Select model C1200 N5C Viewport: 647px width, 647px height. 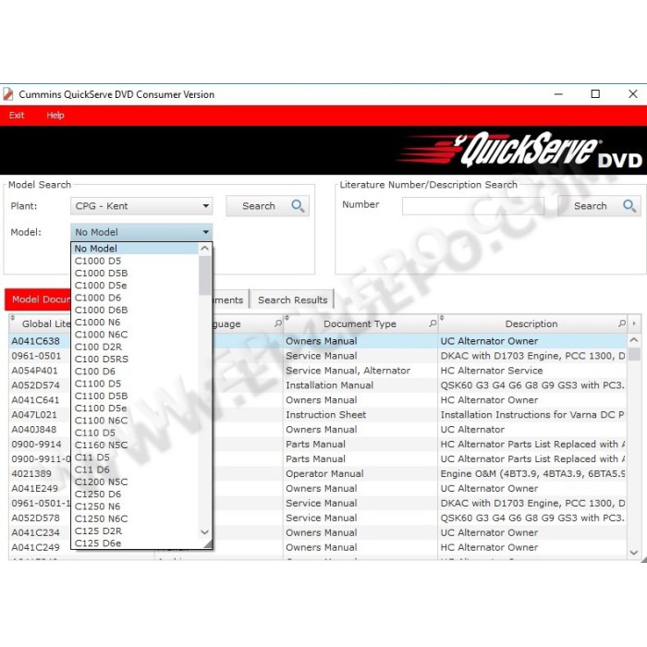pyautogui.click(x=135, y=482)
